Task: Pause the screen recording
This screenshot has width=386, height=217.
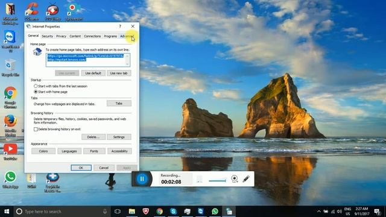Action: [x=142, y=179]
